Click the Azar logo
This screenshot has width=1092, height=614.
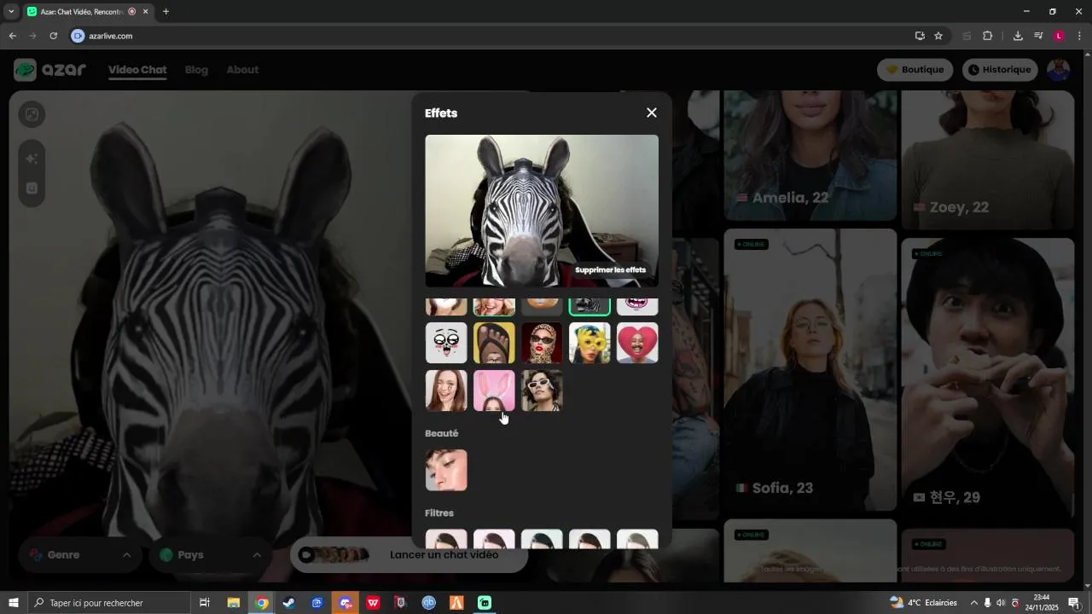click(x=50, y=70)
